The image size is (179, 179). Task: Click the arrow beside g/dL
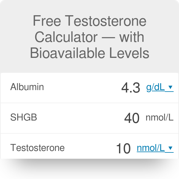click(x=170, y=87)
